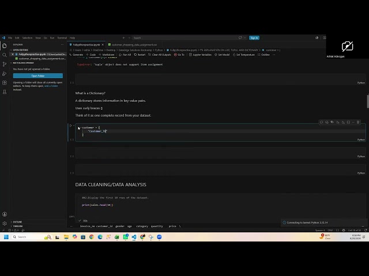Open the Explorer more actions ellipsis

point(62,45)
